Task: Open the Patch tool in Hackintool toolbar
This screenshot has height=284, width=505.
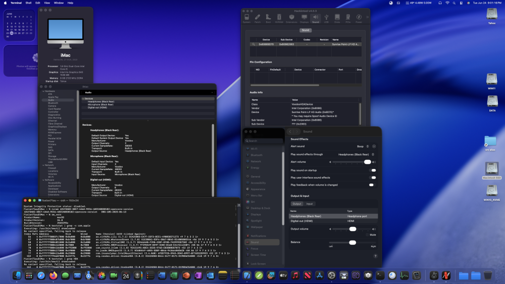Action: pos(258,18)
